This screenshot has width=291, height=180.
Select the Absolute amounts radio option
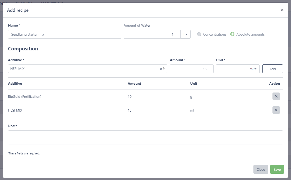click(232, 34)
